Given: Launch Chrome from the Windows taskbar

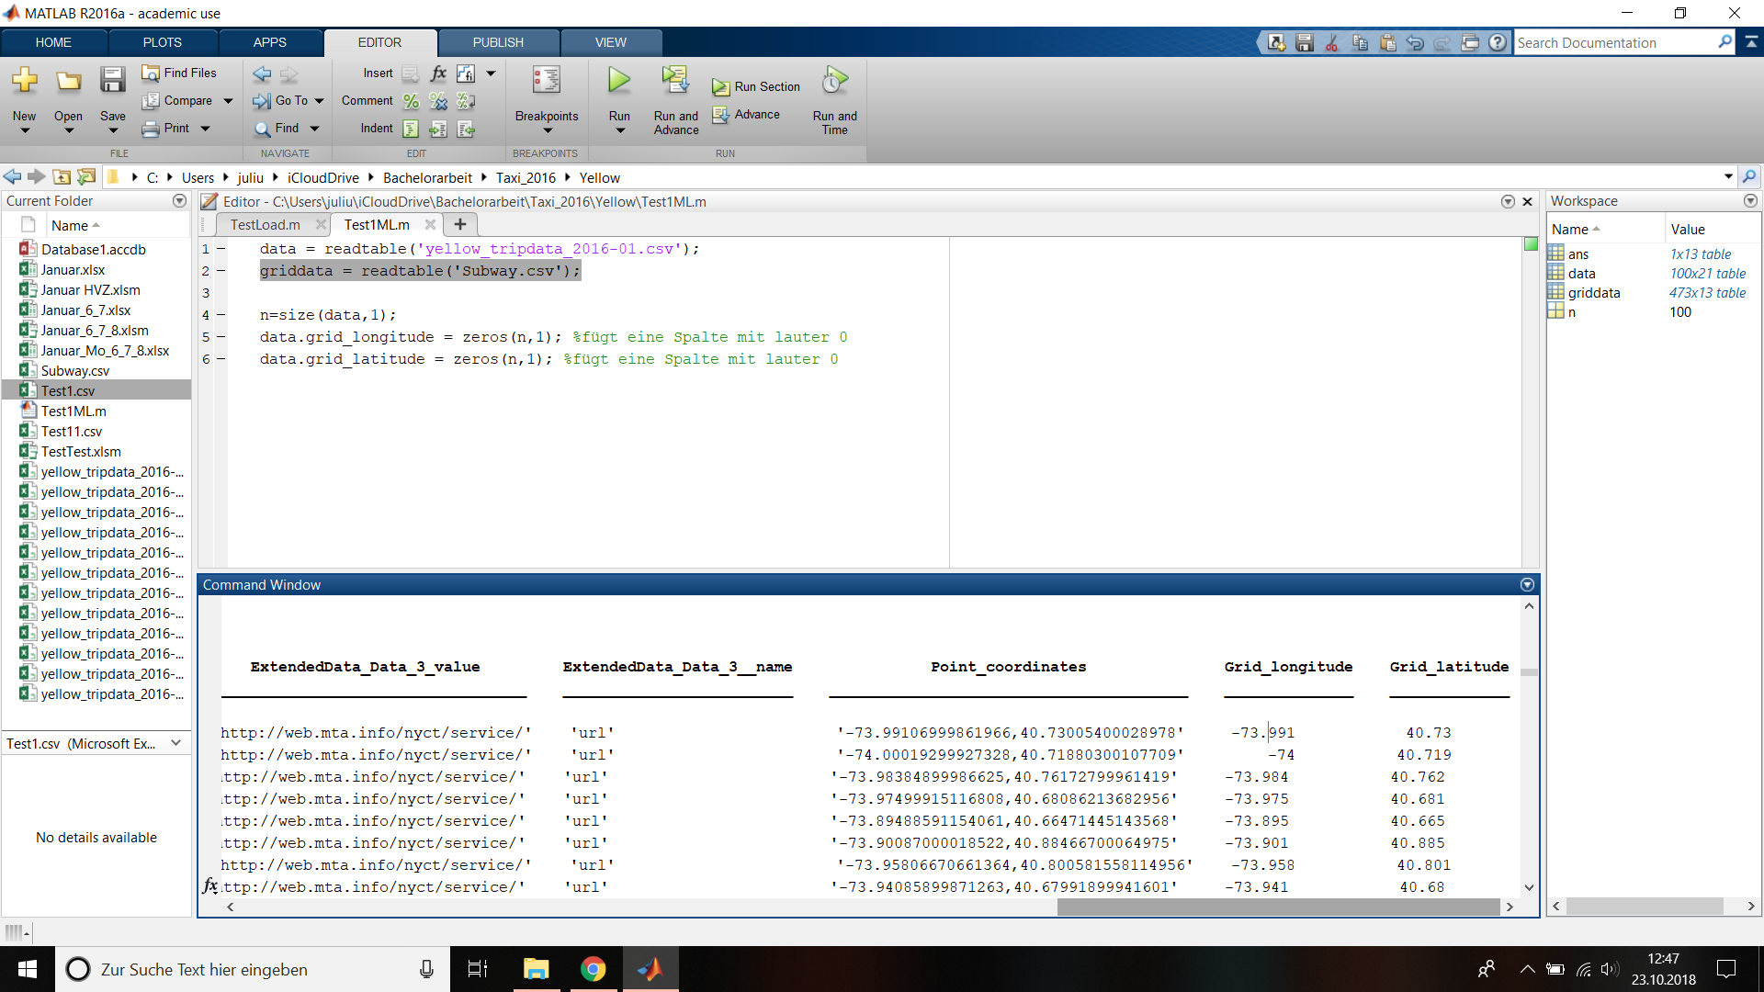Looking at the screenshot, I should (593, 969).
